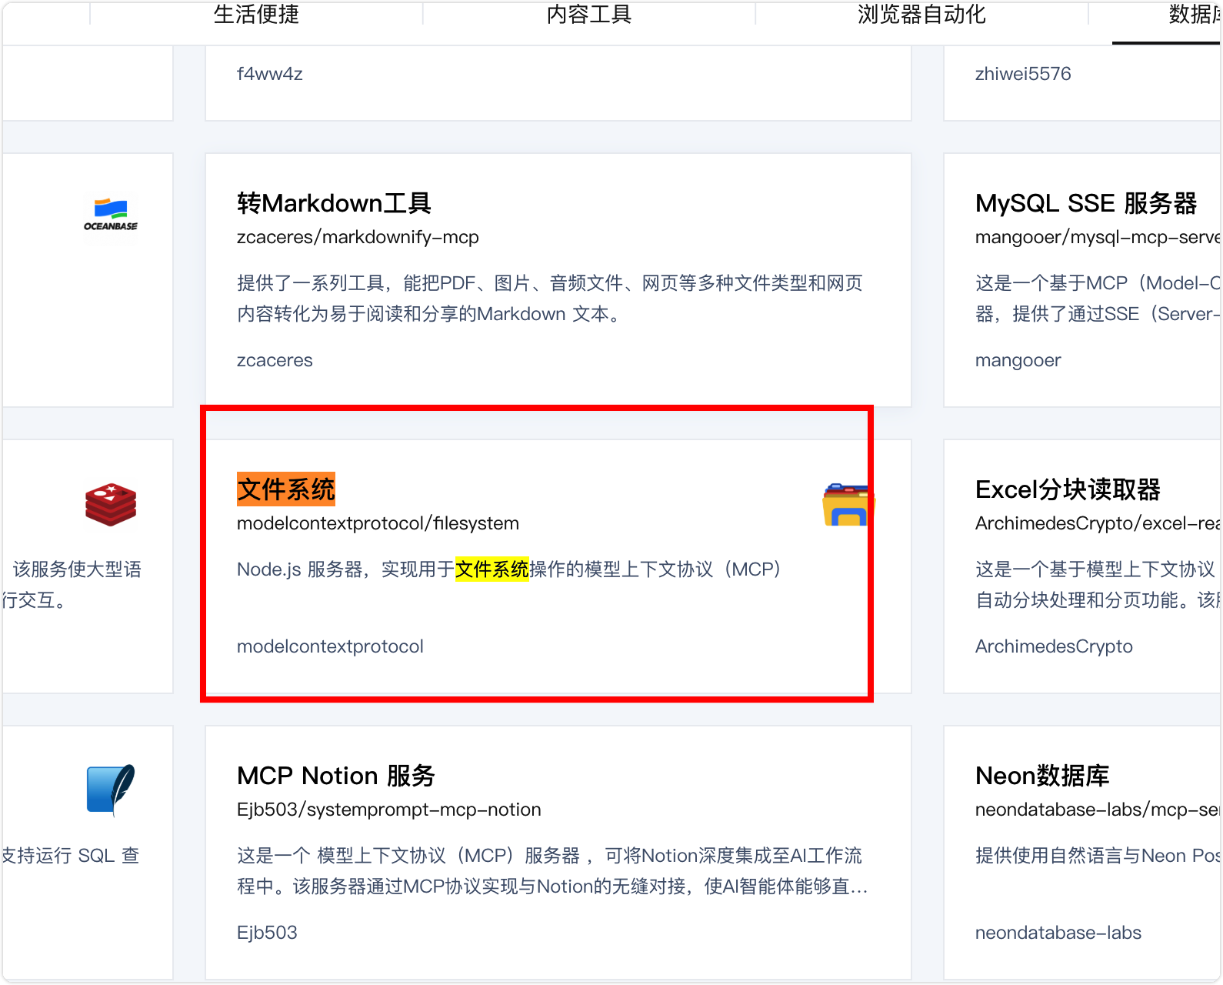Click author name mangooer
Screen dimensions: 1223x985
click(x=1018, y=360)
